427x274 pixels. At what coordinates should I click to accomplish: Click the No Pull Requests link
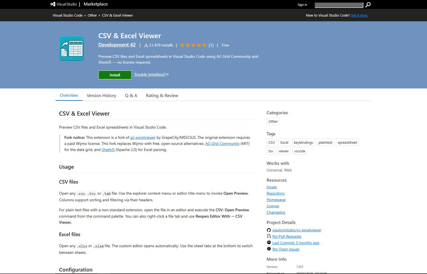pos(287,236)
